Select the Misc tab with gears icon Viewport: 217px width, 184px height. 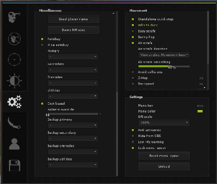point(14,102)
